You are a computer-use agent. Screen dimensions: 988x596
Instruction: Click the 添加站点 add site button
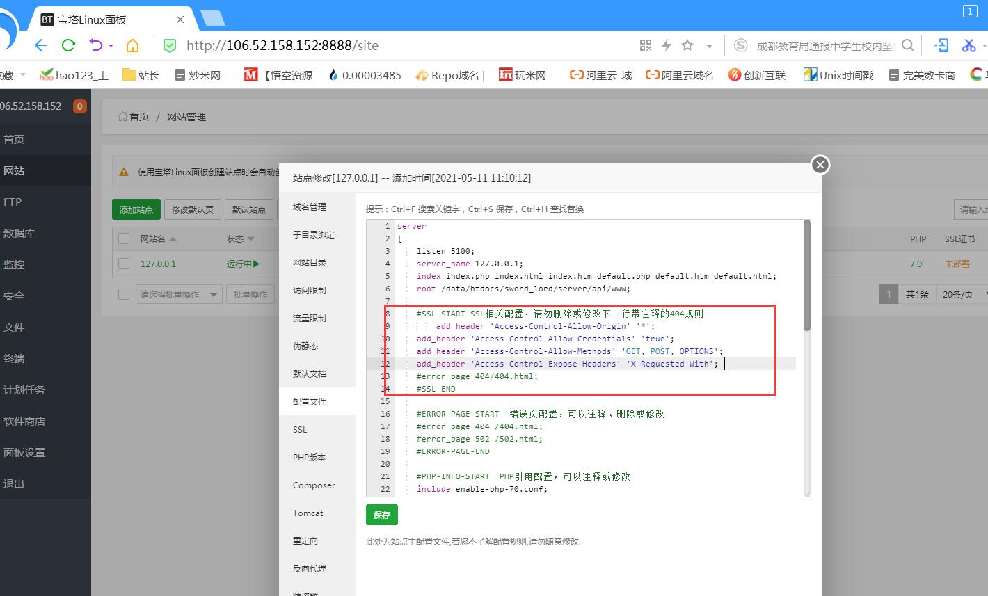coord(136,209)
